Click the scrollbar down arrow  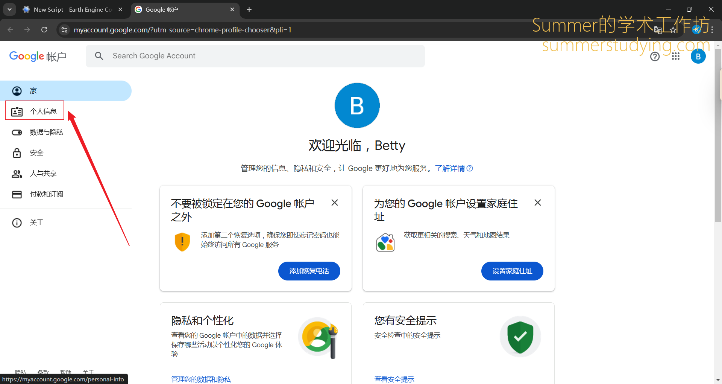(718, 380)
